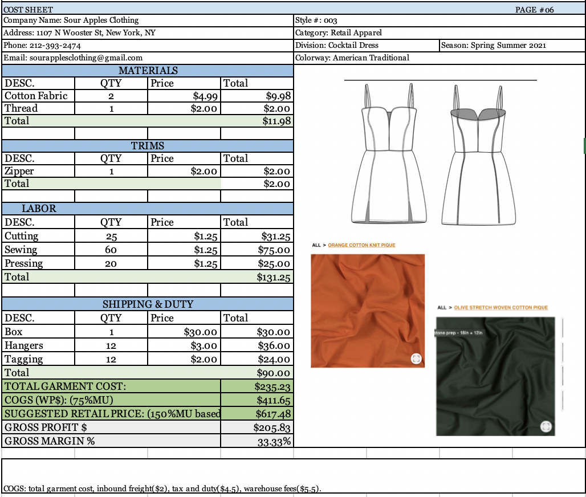Open the Olive Stretch Woven Cotton Pique link
Image resolution: width=586 pixels, height=497 pixels.
501,308
